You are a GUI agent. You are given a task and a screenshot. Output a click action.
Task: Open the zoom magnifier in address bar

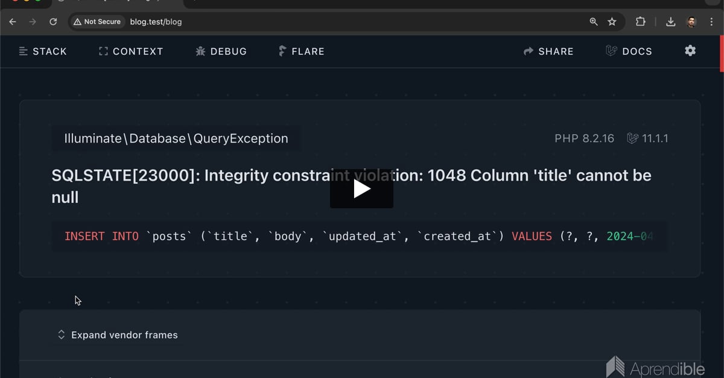pos(594,22)
